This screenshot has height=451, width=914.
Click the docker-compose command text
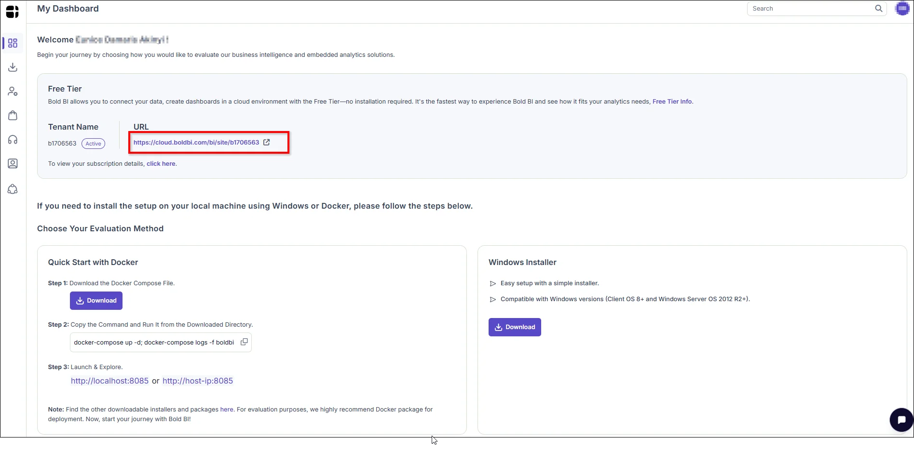click(x=154, y=343)
